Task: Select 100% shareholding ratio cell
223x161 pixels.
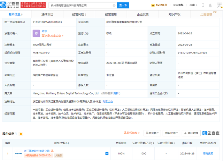Action: [x=121, y=153]
